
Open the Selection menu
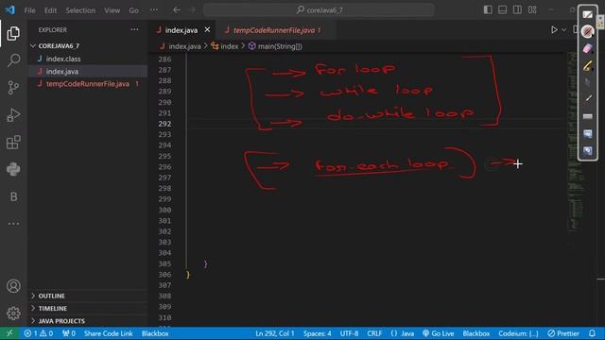80,10
